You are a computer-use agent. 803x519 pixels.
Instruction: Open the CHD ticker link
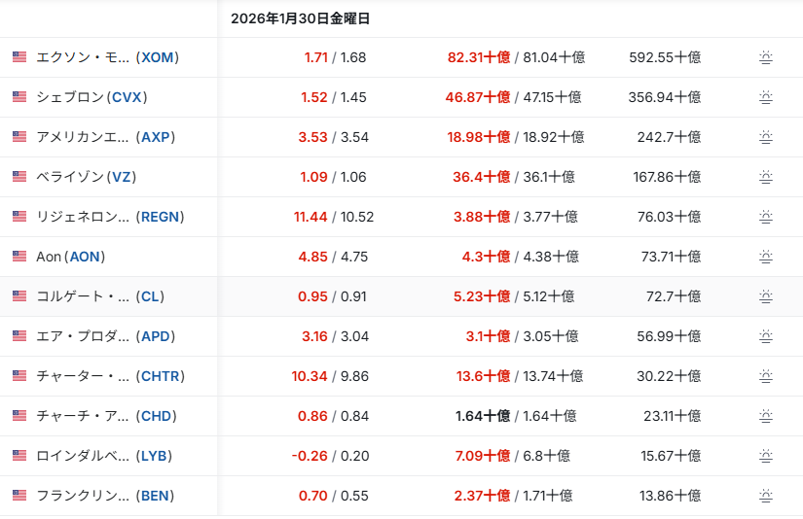point(157,416)
